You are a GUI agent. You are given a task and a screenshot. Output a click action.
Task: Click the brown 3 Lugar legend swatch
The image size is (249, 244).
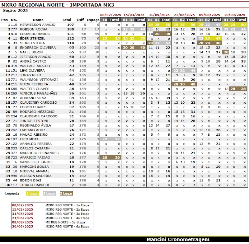(x=66, y=194)
